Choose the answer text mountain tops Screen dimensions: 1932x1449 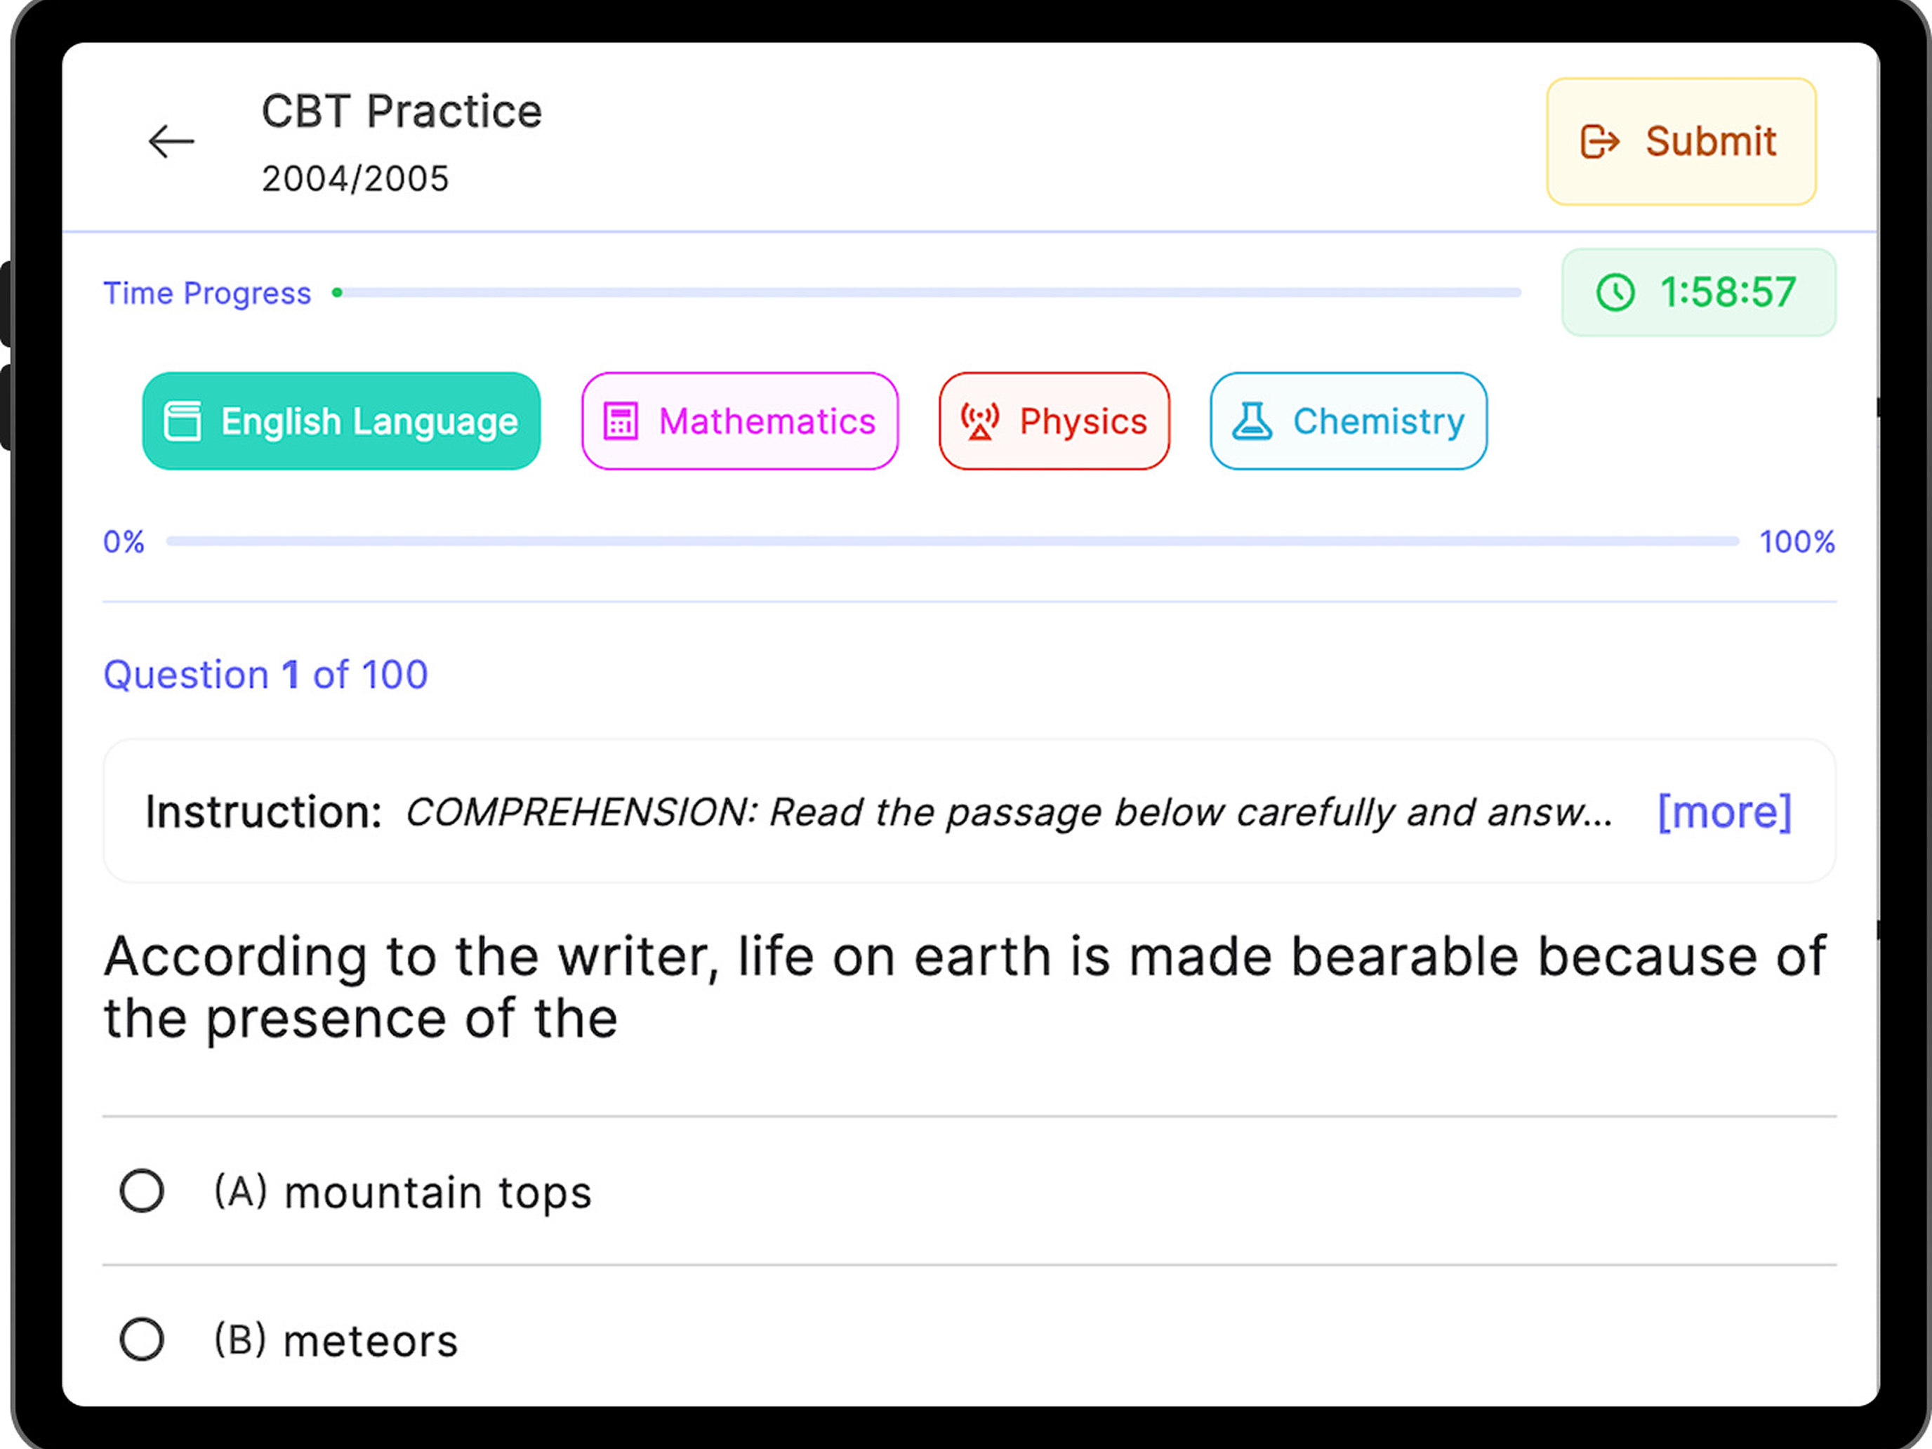coord(439,1193)
